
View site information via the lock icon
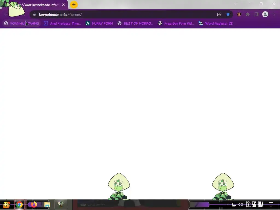tap(34, 14)
